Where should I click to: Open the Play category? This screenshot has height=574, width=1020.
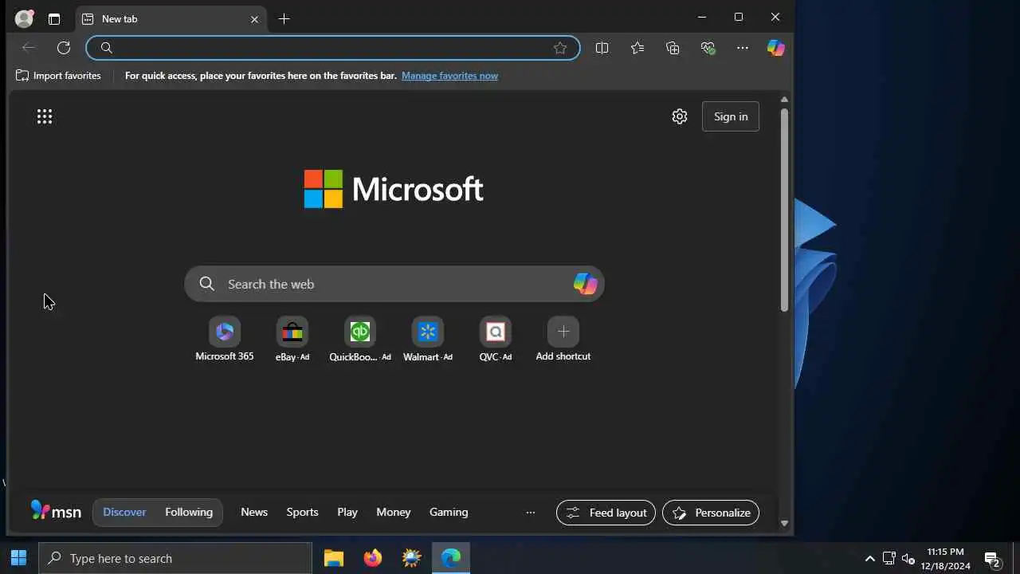pos(347,512)
